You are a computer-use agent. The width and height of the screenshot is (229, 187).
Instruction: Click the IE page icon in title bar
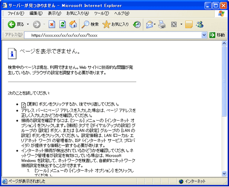5,5
